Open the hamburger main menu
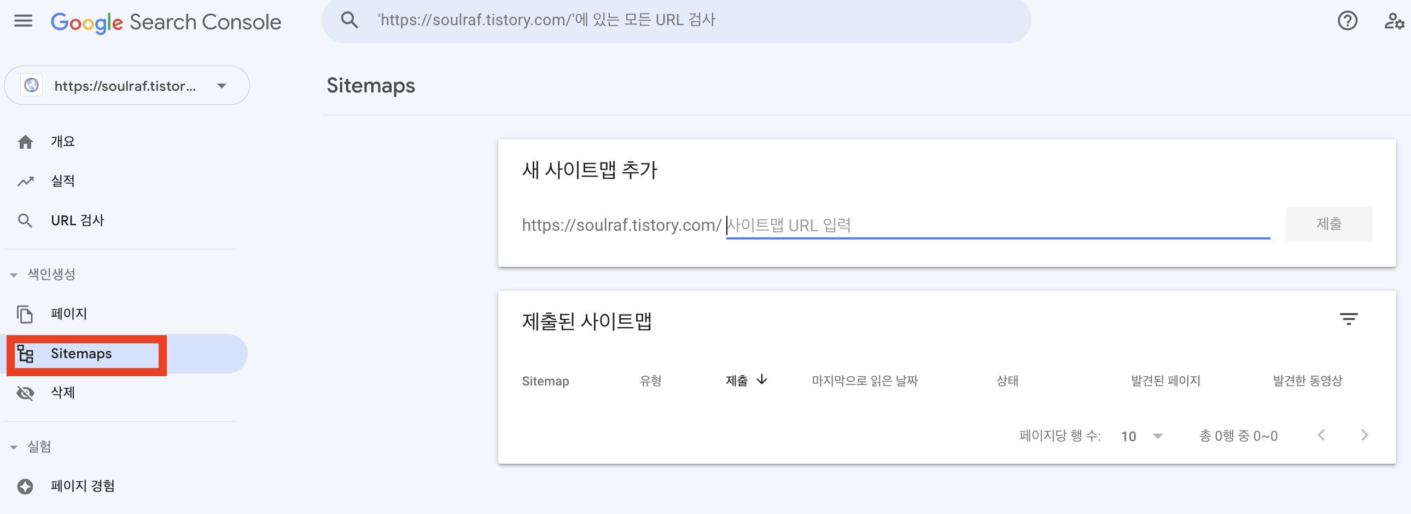Image resolution: width=1411 pixels, height=514 pixels. [x=23, y=21]
